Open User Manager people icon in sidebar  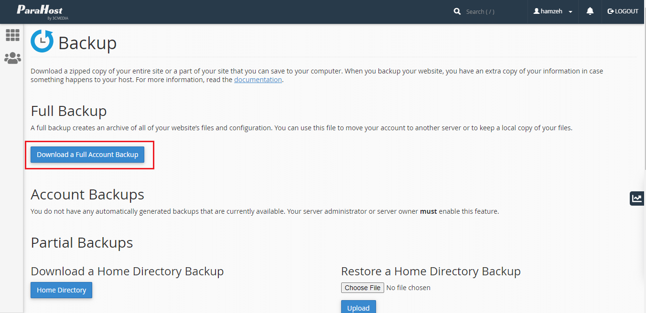12,58
